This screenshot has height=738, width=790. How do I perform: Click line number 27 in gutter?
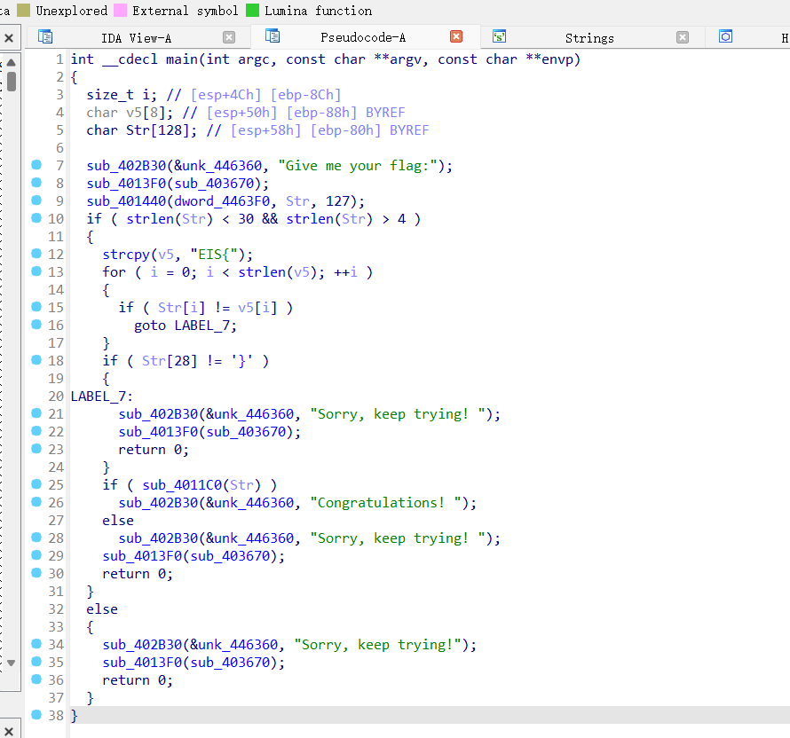pyautogui.click(x=56, y=520)
